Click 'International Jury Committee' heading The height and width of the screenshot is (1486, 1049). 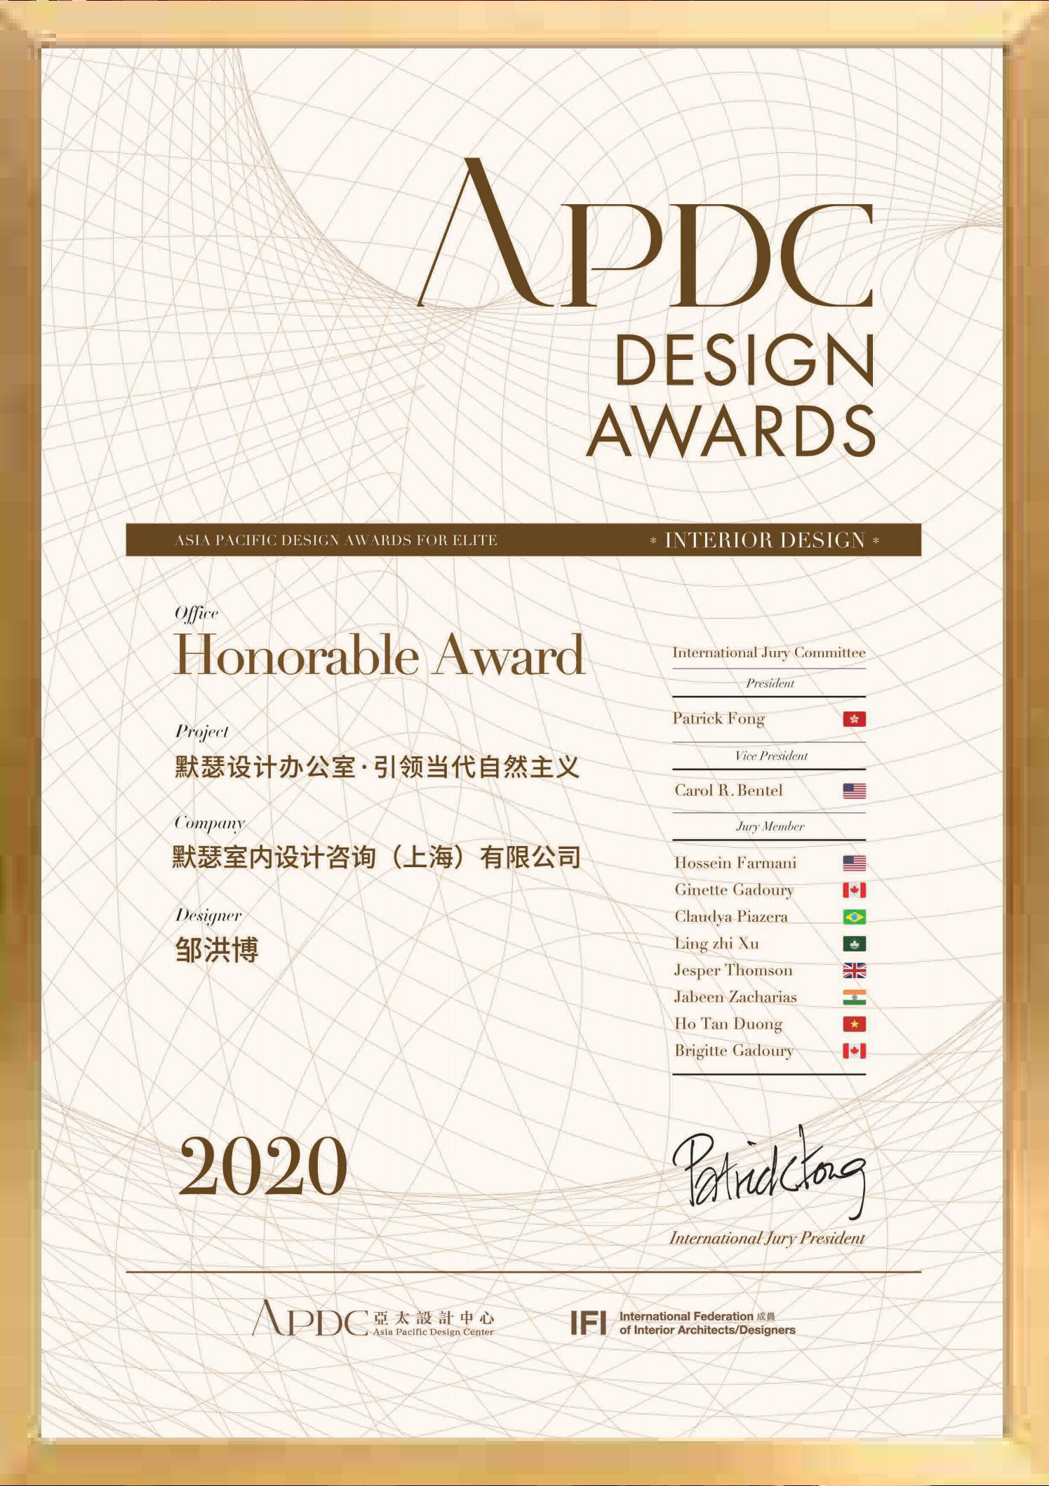click(769, 652)
